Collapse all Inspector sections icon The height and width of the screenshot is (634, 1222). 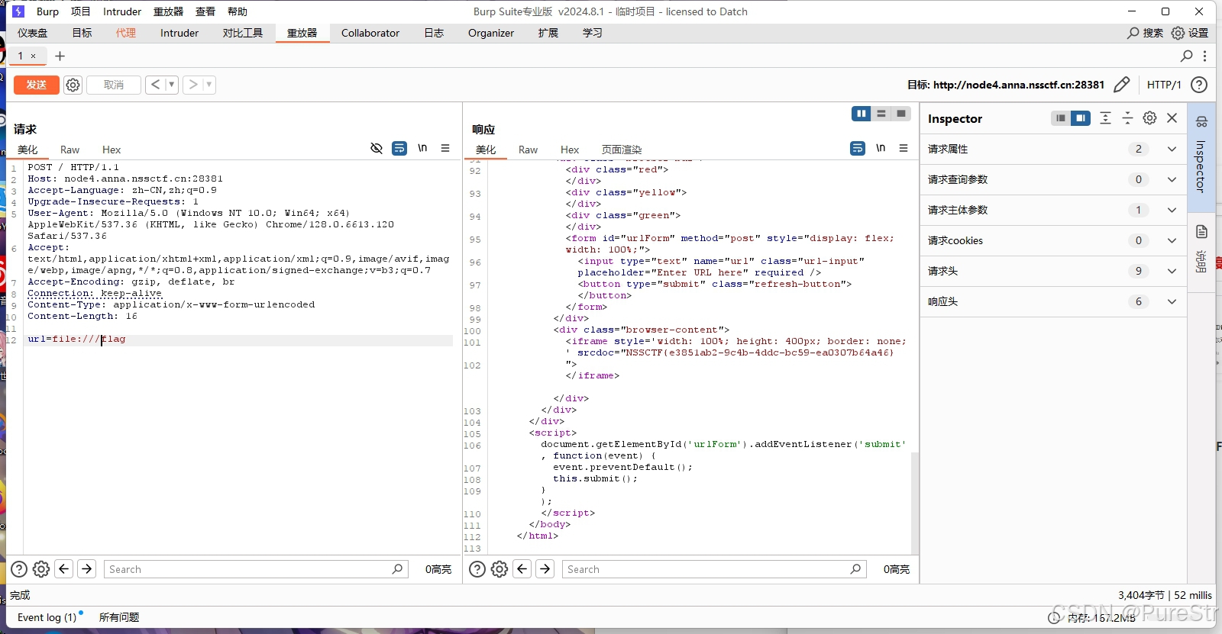(1127, 118)
